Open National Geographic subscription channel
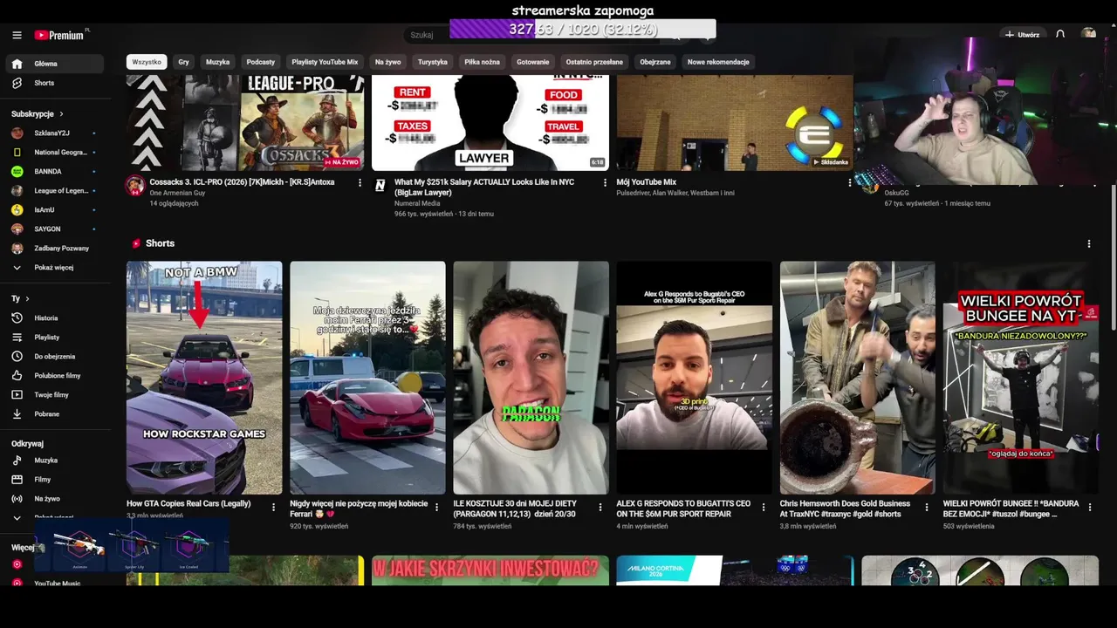 (x=54, y=153)
